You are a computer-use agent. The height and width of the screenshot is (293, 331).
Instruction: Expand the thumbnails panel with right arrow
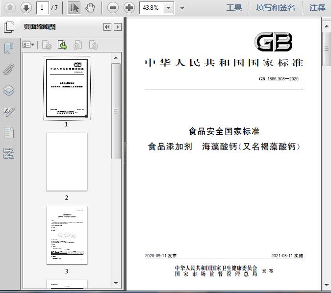[118, 27]
